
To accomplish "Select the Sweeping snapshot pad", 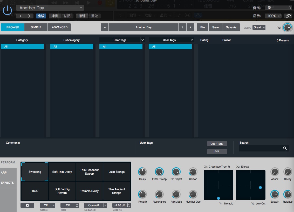I will click(35, 172).
